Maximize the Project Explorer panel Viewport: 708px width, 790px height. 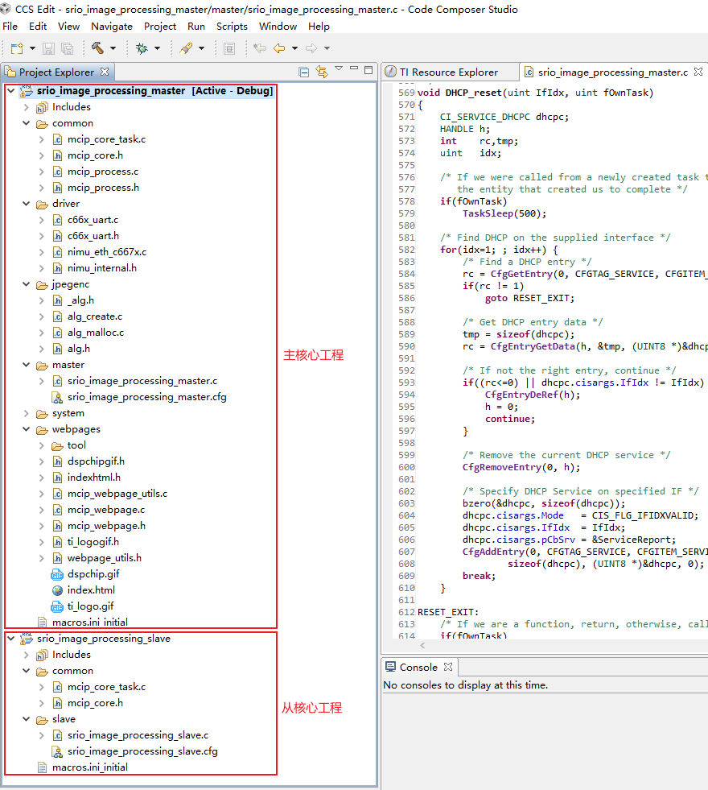(368, 70)
